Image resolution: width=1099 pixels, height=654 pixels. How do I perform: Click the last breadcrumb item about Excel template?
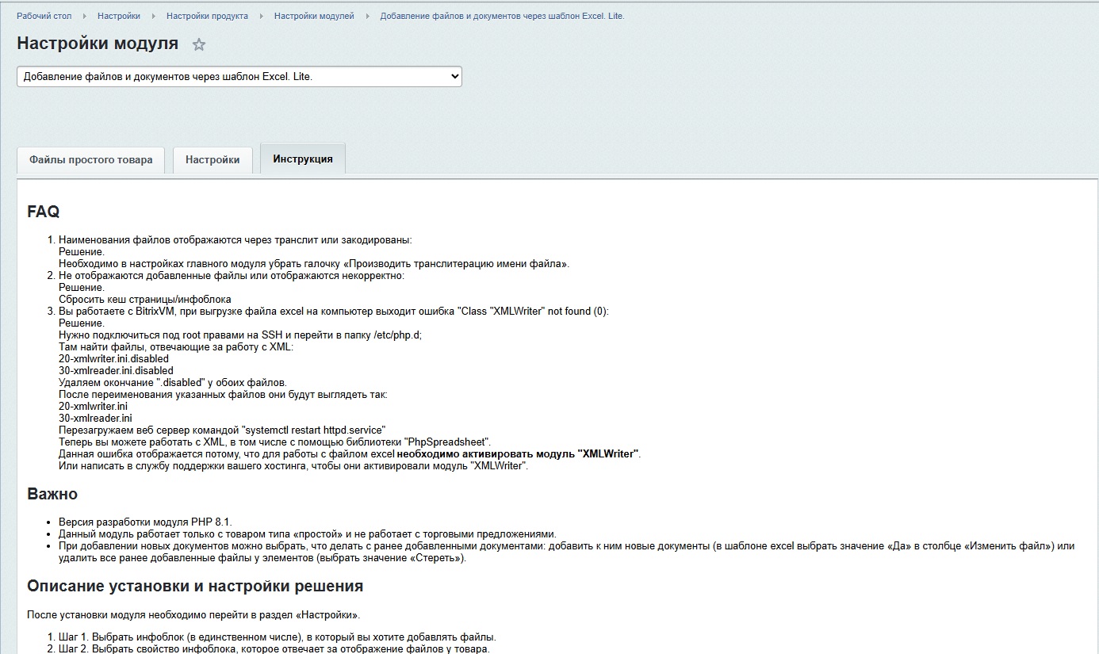(502, 15)
